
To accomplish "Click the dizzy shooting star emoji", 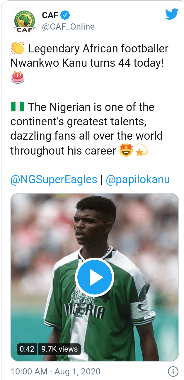I will point(141,151).
